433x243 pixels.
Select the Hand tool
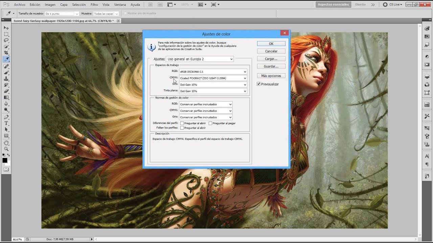[6, 143]
